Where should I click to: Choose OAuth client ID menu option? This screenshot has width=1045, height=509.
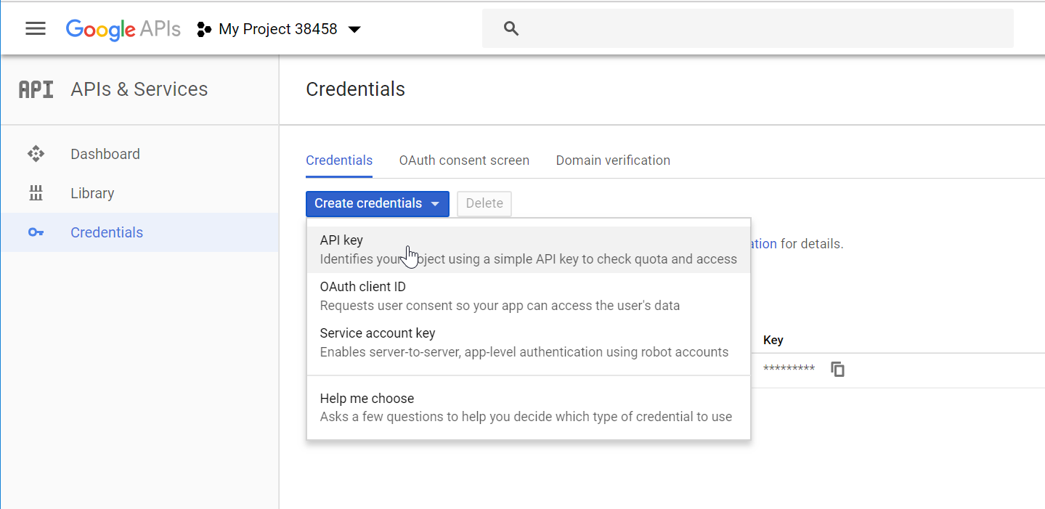[529, 296]
